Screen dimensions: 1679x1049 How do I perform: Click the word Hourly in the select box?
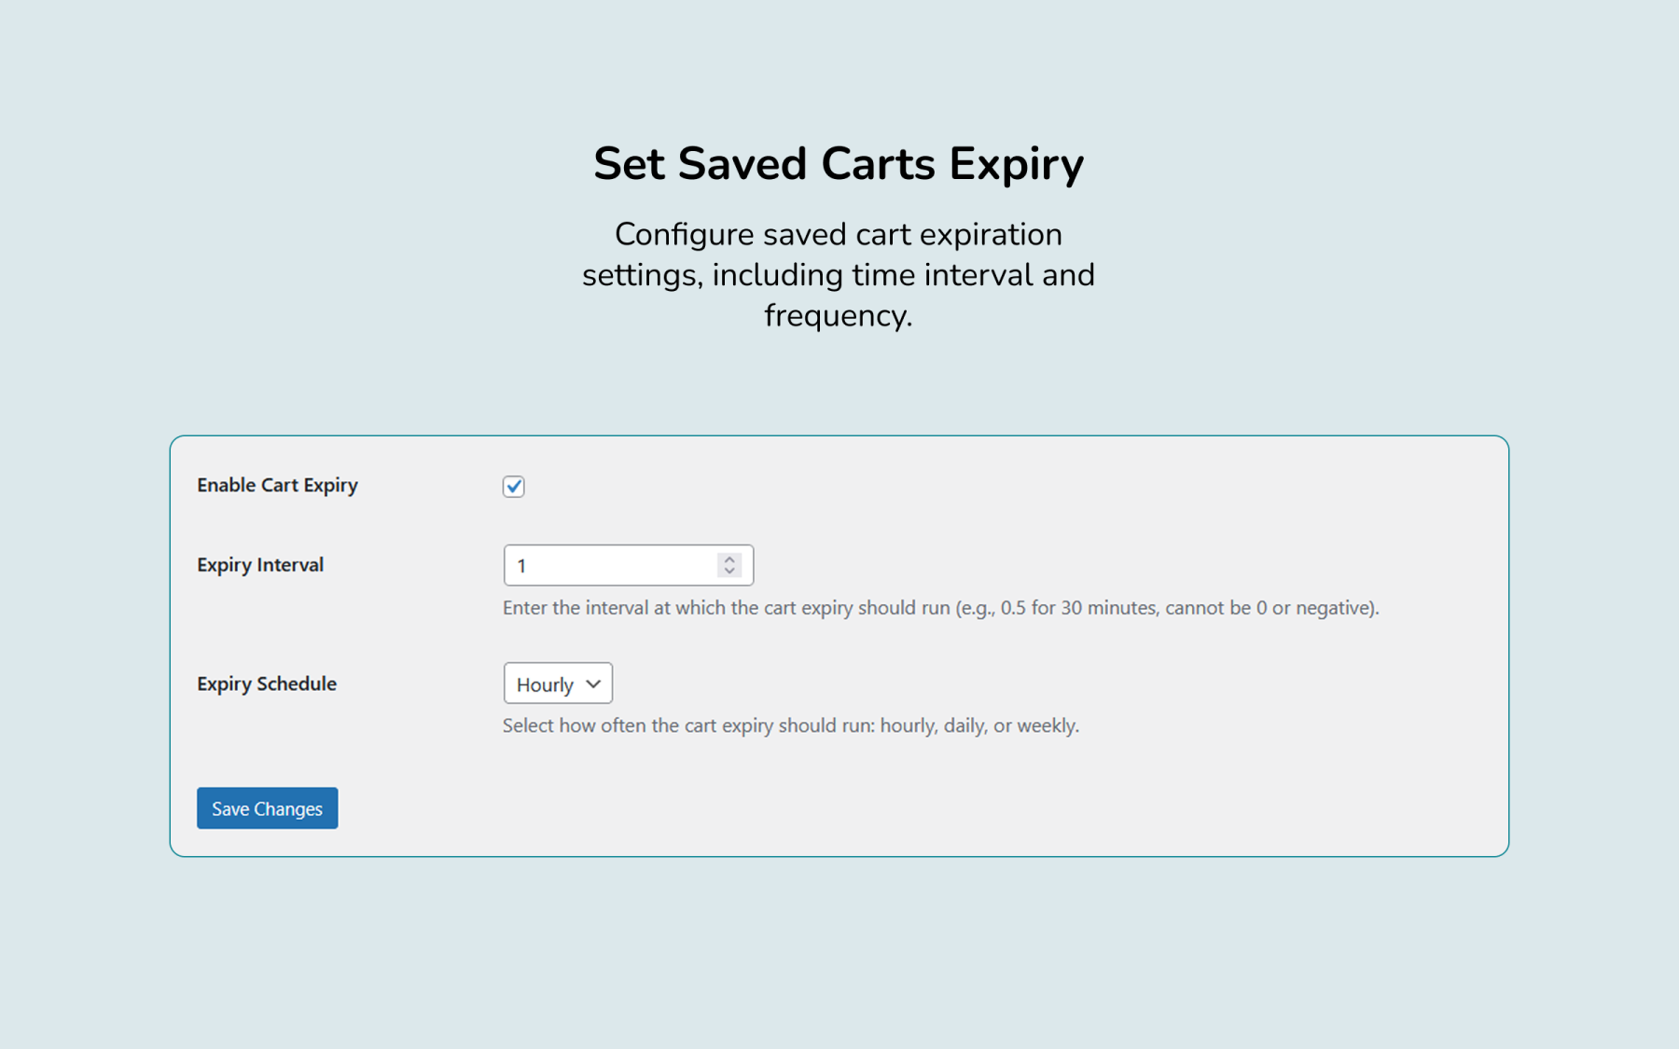545,684
